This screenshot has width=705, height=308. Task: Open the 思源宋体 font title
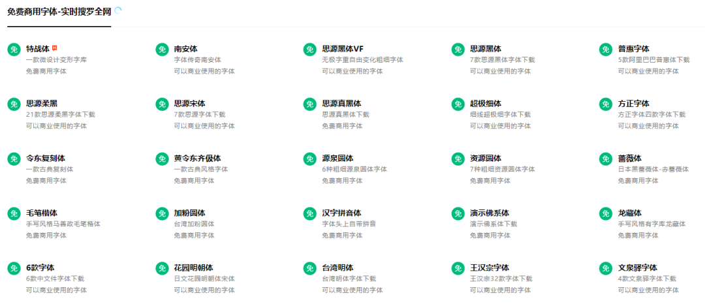[x=189, y=104]
